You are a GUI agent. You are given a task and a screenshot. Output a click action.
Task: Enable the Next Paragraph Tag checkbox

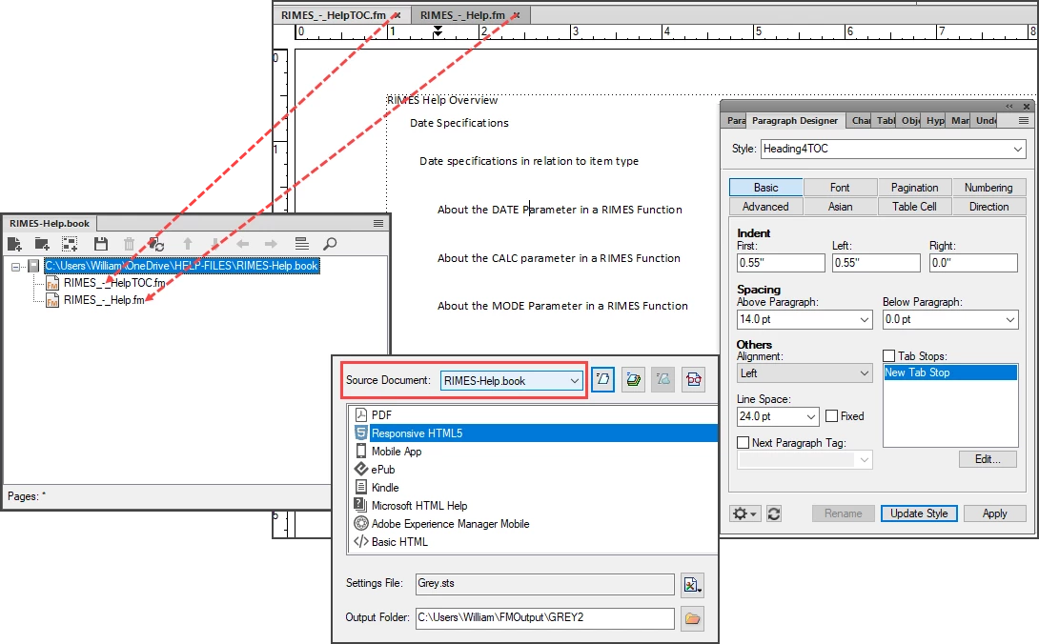744,443
